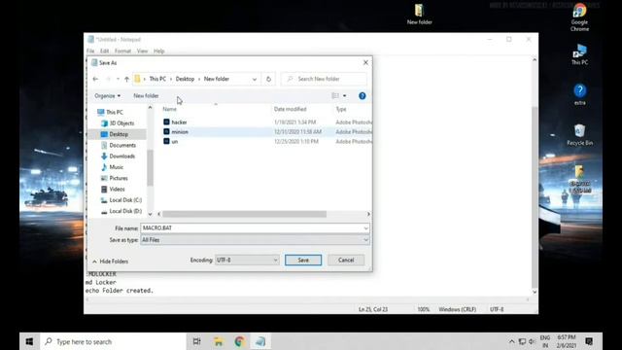Image resolution: width=622 pixels, height=350 pixels.
Task: Click Desktop in address path
Action: click(x=185, y=79)
